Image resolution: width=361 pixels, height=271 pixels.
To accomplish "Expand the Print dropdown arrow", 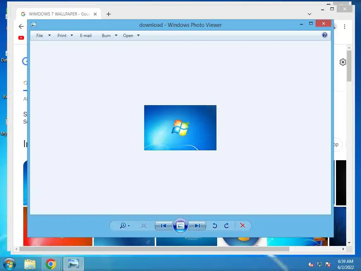I will (x=72, y=36).
